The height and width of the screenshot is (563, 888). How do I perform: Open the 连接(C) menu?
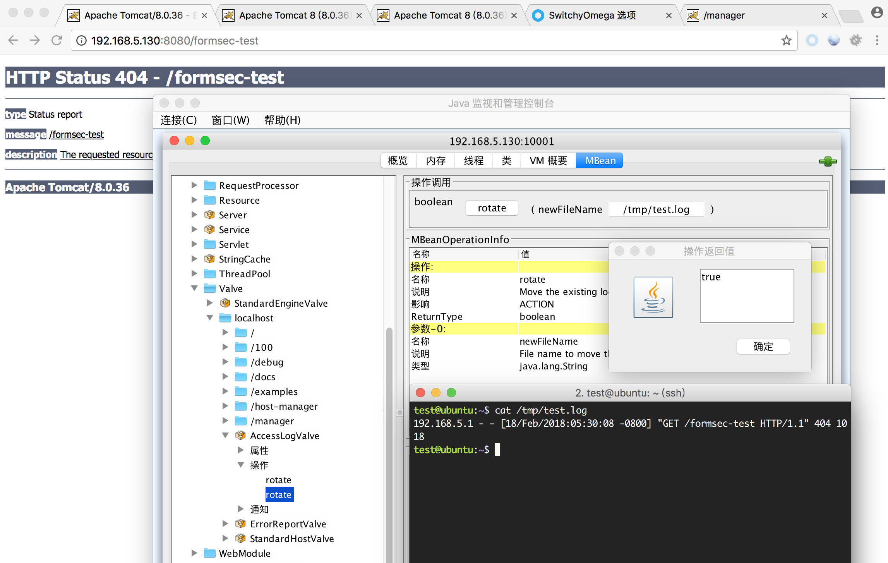(x=178, y=120)
